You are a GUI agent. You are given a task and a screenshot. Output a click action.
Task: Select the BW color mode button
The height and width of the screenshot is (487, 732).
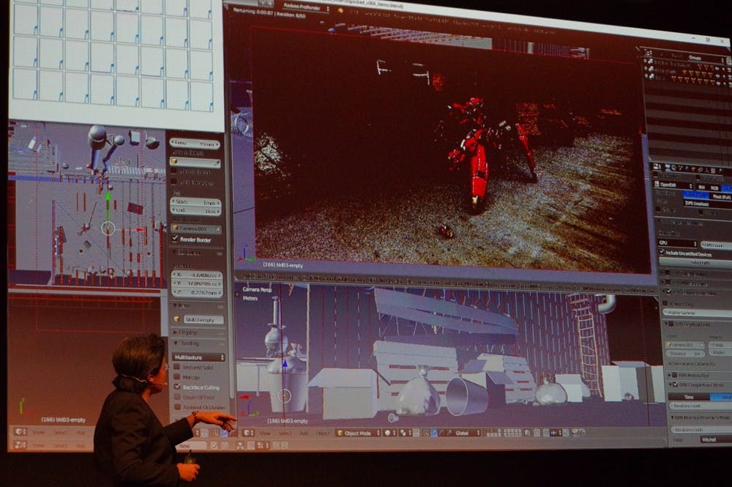pyautogui.click(x=702, y=187)
